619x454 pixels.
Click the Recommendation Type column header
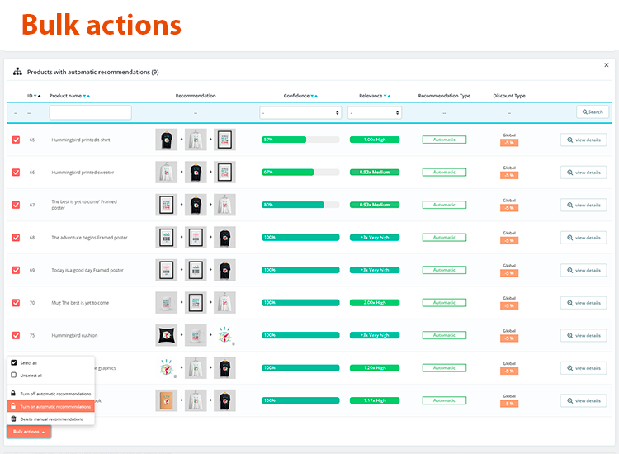[444, 96]
